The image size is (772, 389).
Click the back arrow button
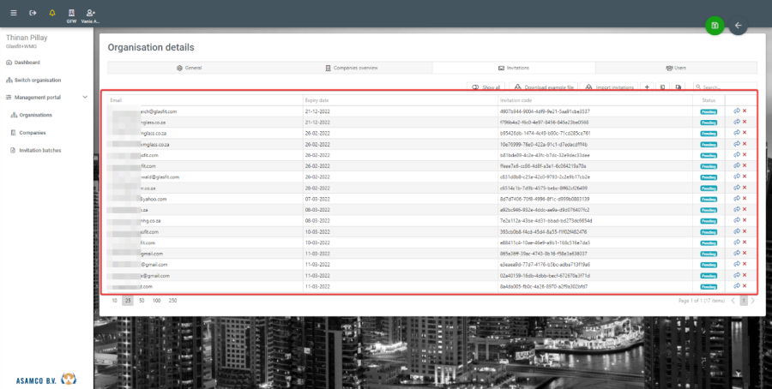click(738, 26)
